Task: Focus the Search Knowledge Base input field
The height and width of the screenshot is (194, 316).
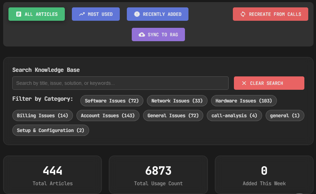Action: 120,83
